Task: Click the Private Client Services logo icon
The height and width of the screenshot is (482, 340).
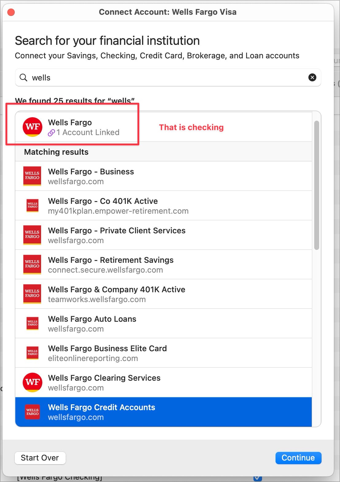Action: [x=32, y=235]
